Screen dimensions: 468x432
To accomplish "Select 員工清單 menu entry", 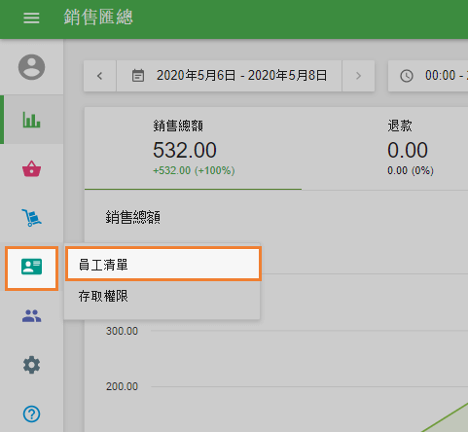I will (x=162, y=265).
